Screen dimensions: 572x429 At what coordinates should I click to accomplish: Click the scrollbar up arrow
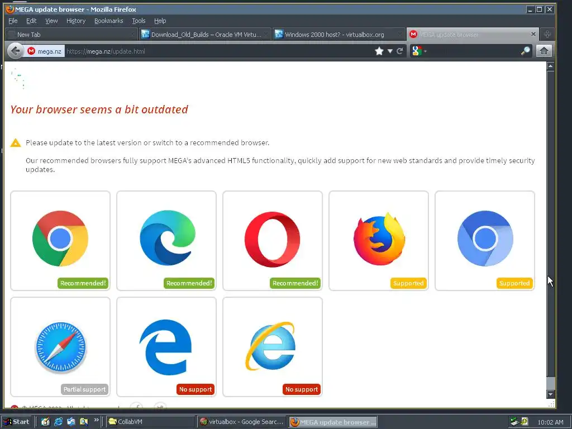[x=550, y=66]
